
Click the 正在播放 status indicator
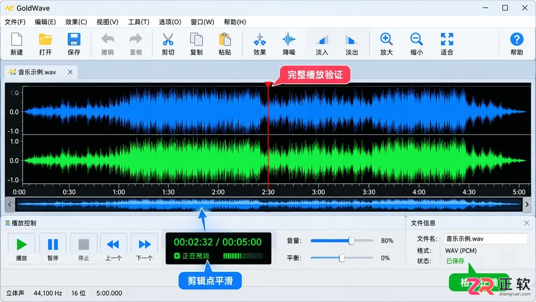[192, 256]
